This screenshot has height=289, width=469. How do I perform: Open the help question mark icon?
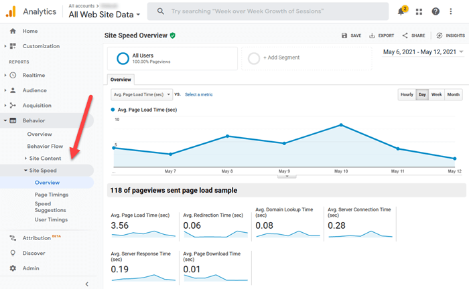(435, 11)
